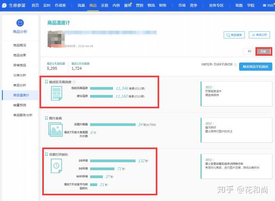Click the blurred product thumbnail image

pyautogui.click(x=56, y=39)
